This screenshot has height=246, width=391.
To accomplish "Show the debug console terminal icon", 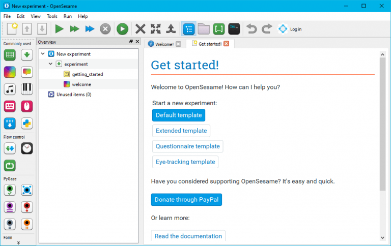I will 234,29.
